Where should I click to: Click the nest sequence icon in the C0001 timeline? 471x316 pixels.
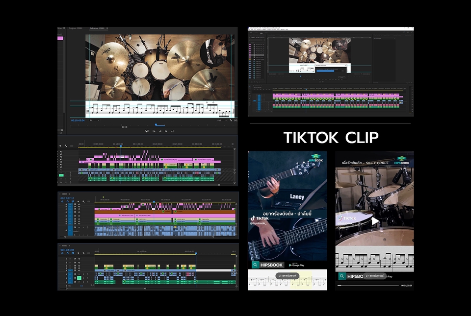pos(62,253)
